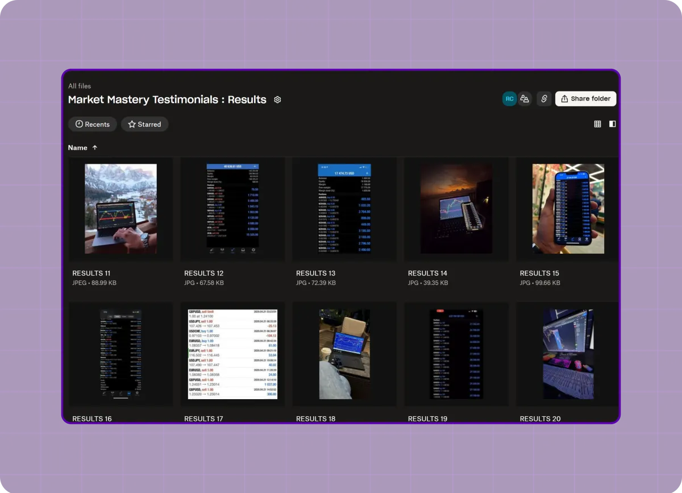
Task: Open the RESULTS 11 thumbnail
Action: click(120, 209)
